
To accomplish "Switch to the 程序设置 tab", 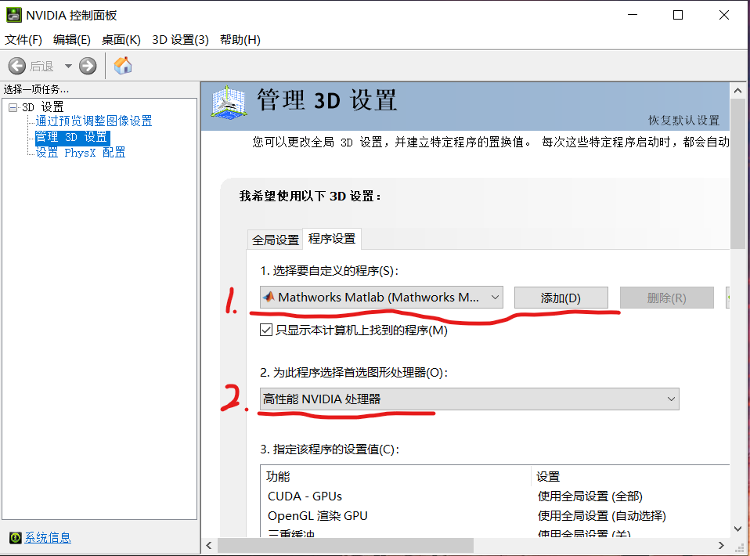I will click(332, 238).
